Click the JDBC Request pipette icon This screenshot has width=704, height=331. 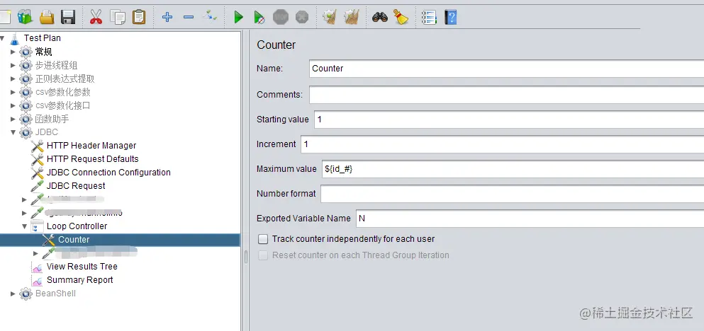point(37,186)
